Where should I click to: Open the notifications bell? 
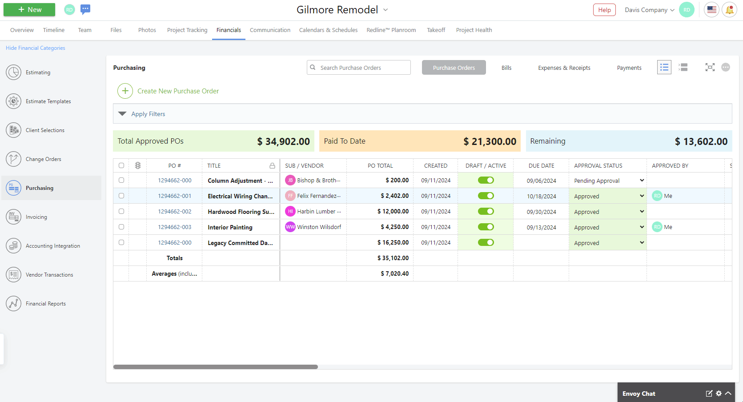(x=730, y=9)
